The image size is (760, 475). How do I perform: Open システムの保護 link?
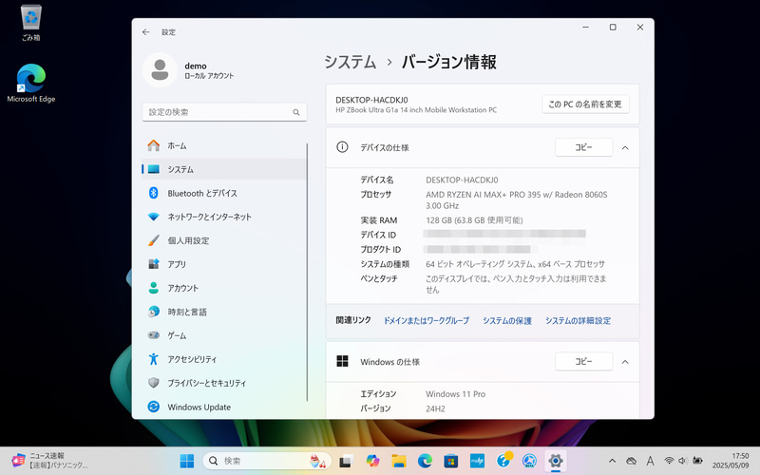[507, 320]
